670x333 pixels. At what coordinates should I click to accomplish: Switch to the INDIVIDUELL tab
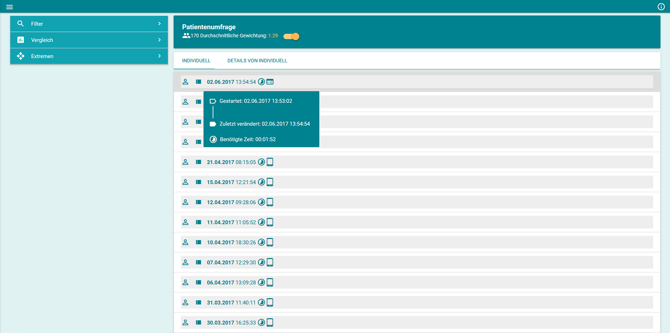click(x=196, y=61)
